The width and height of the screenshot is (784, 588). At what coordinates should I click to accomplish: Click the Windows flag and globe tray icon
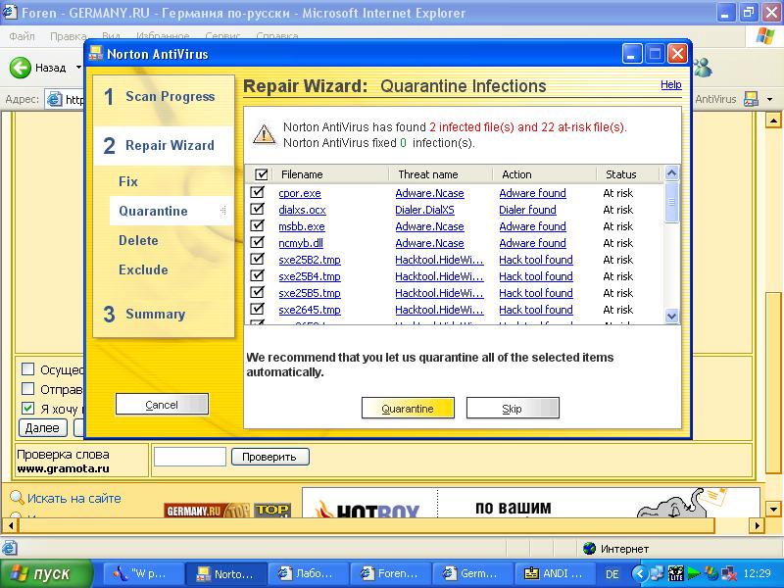pyautogui.click(x=710, y=573)
